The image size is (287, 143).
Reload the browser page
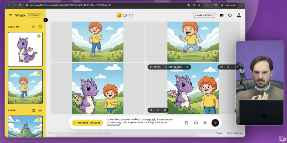(20, 5)
